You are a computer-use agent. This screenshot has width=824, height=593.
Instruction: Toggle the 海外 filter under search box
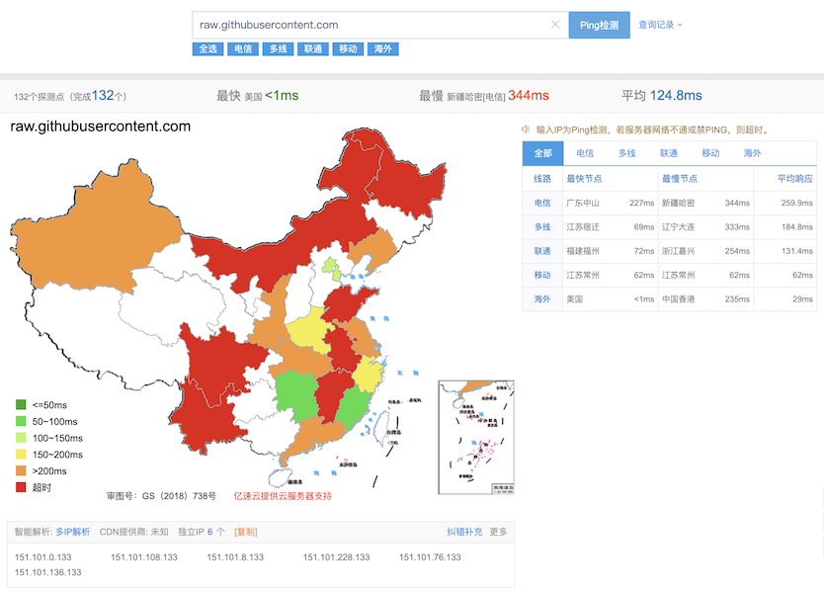pyautogui.click(x=381, y=48)
